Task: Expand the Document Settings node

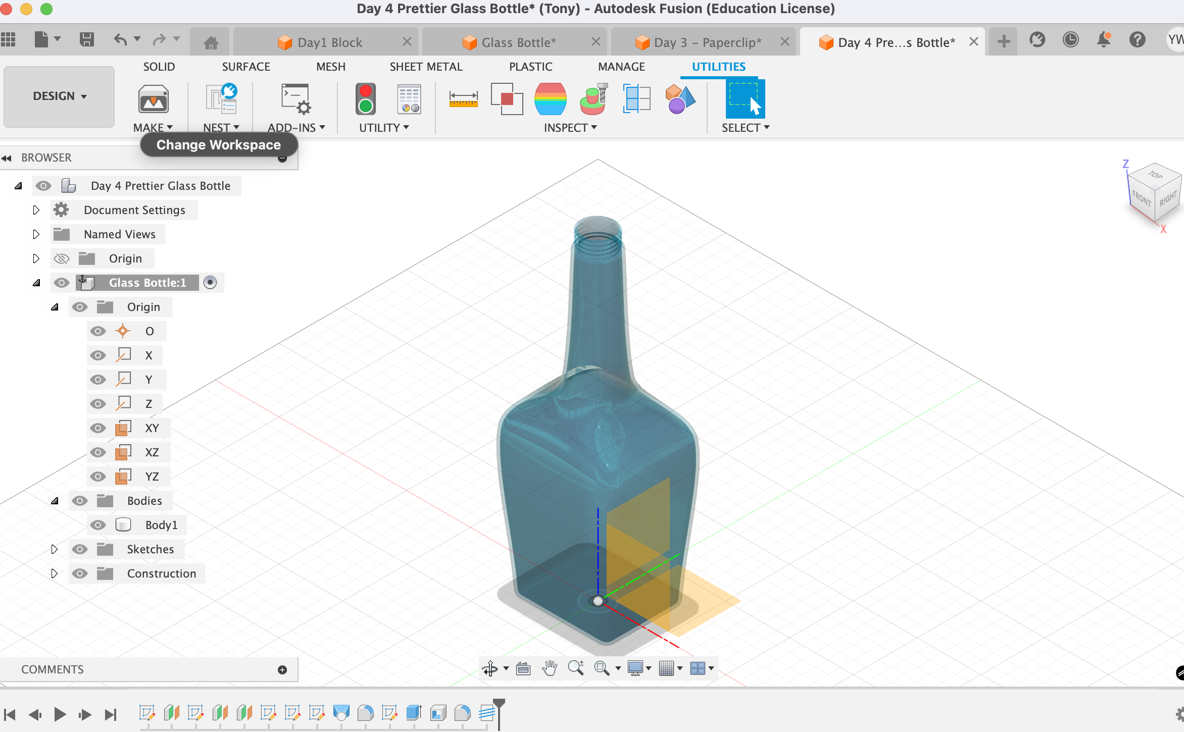Action: [x=36, y=210]
